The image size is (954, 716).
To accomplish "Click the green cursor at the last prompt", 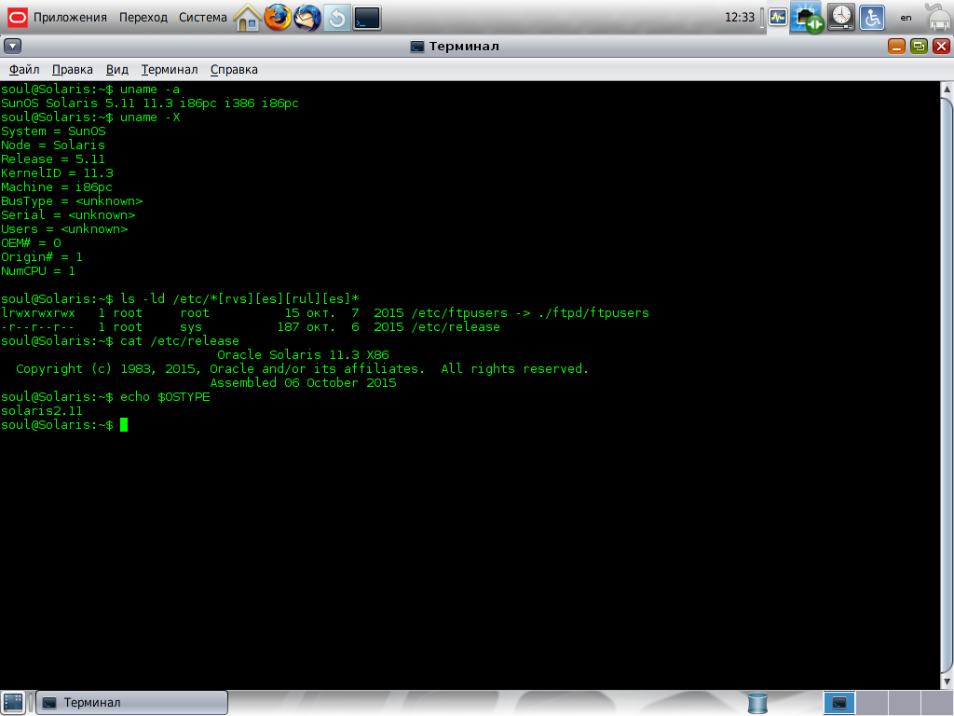I will point(124,425).
